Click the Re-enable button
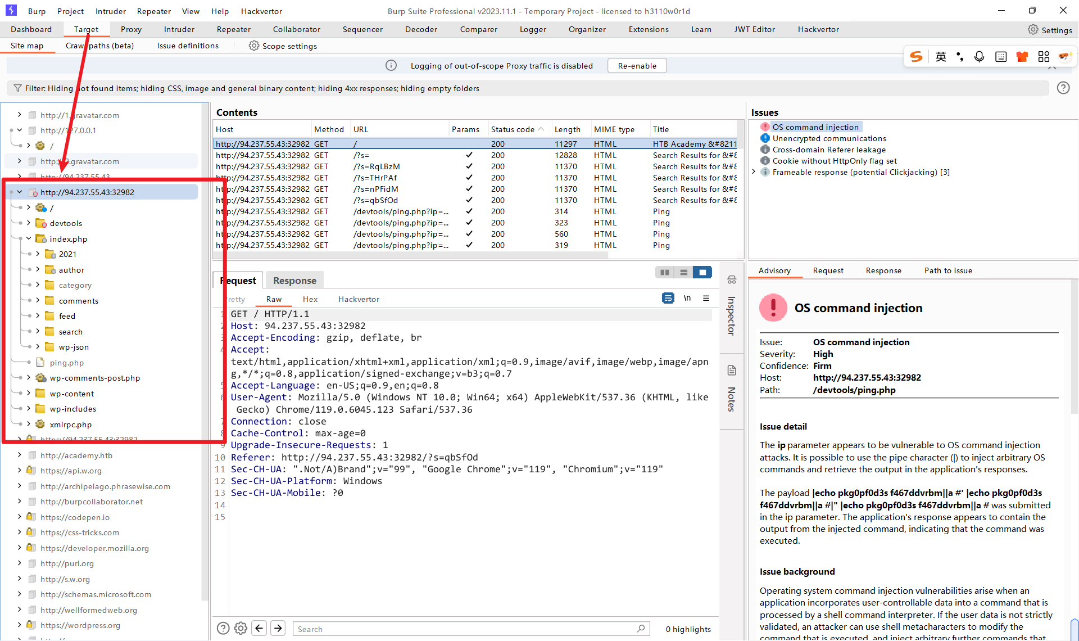This screenshot has height=641, width=1079. tap(637, 66)
